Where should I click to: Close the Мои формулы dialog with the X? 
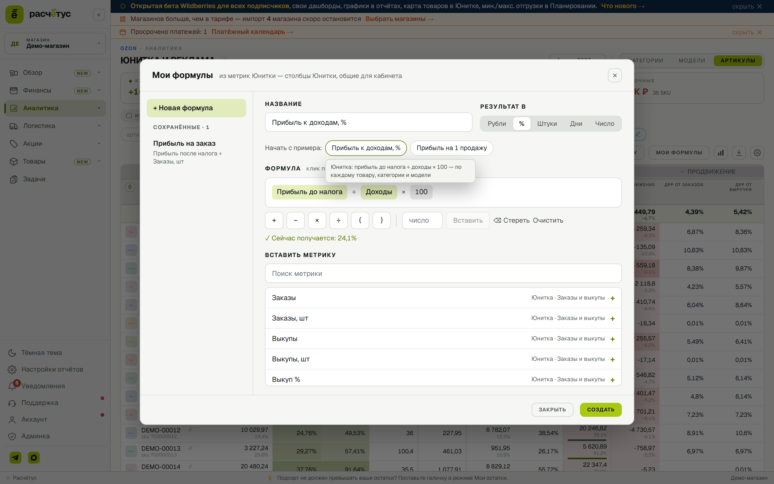click(x=614, y=75)
